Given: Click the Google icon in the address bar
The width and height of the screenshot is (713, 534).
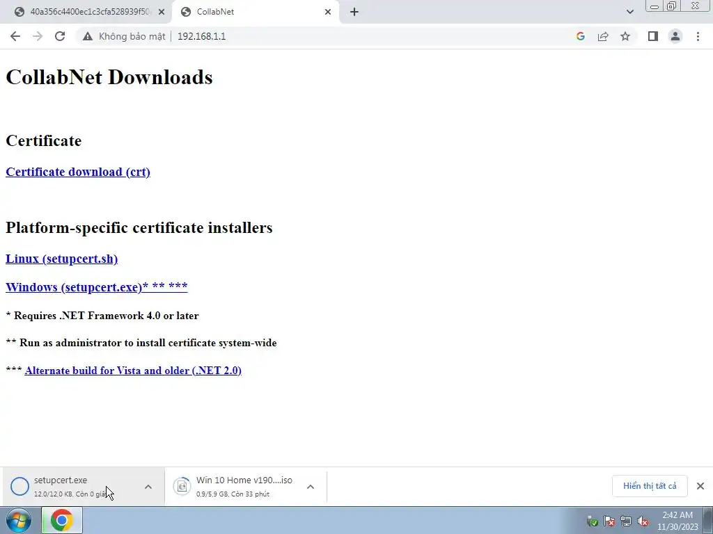Looking at the screenshot, I should click(580, 36).
